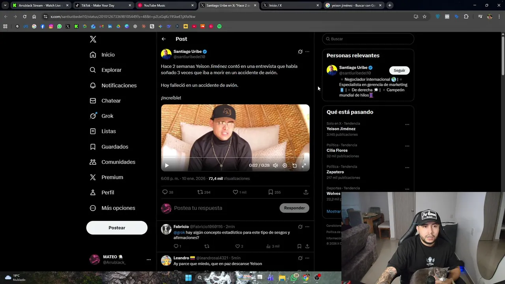
Task: Click the Responder button
Action: click(294, 208)
